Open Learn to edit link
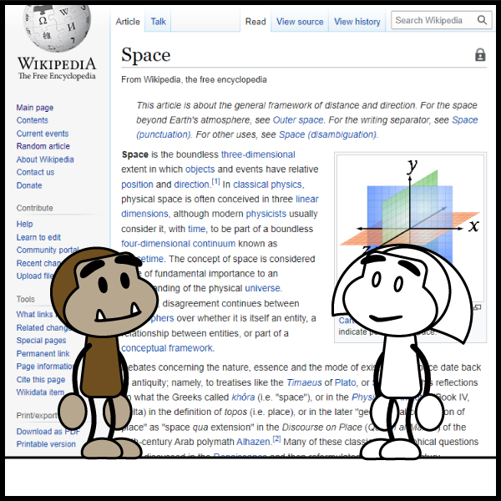Image resolution: width=501 pixels, height=501 pixels. pos(38,237)
